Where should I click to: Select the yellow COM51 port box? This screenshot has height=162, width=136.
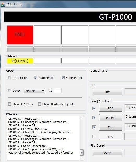[x=20, y=61]
